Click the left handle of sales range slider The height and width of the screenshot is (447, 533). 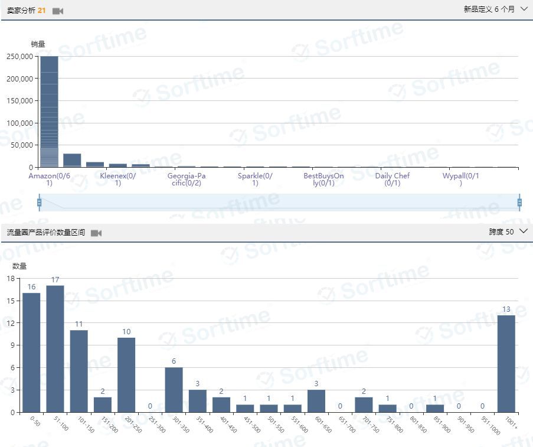(40, 203)
